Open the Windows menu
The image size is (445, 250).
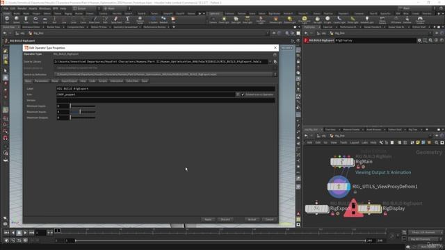(x=44, y=8)
